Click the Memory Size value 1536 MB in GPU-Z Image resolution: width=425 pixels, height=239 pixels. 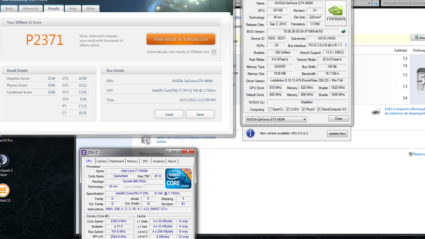tap(280, 73)
